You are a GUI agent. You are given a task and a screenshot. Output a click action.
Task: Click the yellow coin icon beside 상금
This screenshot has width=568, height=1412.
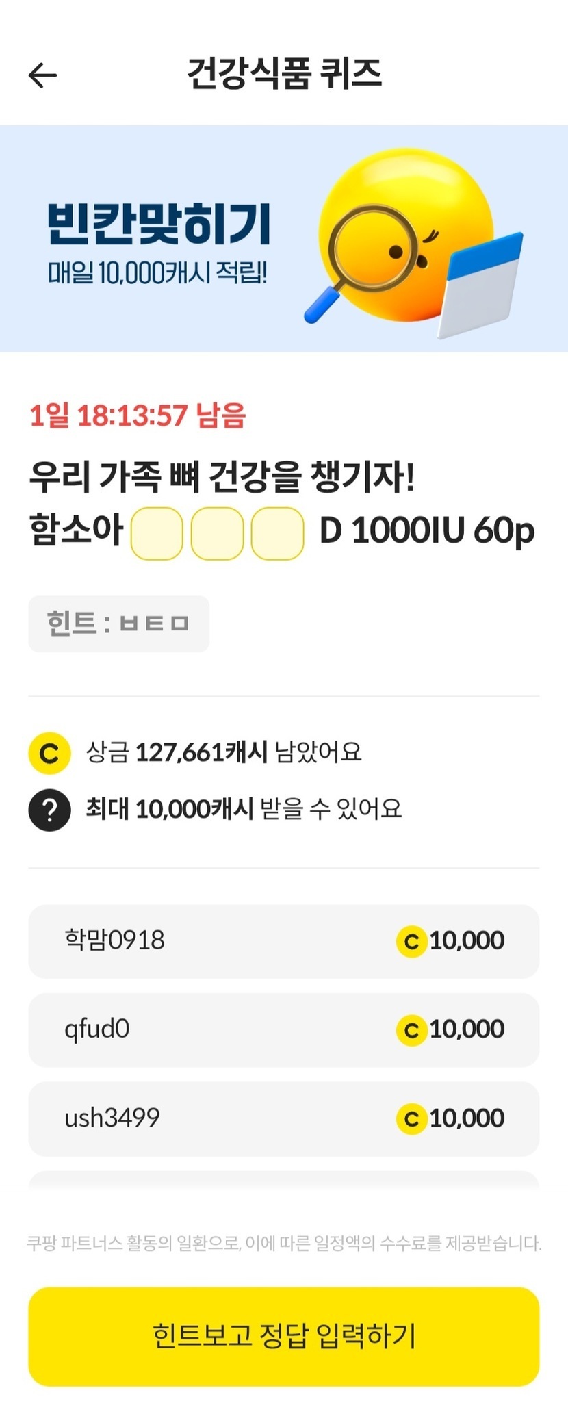coord(49,753)
